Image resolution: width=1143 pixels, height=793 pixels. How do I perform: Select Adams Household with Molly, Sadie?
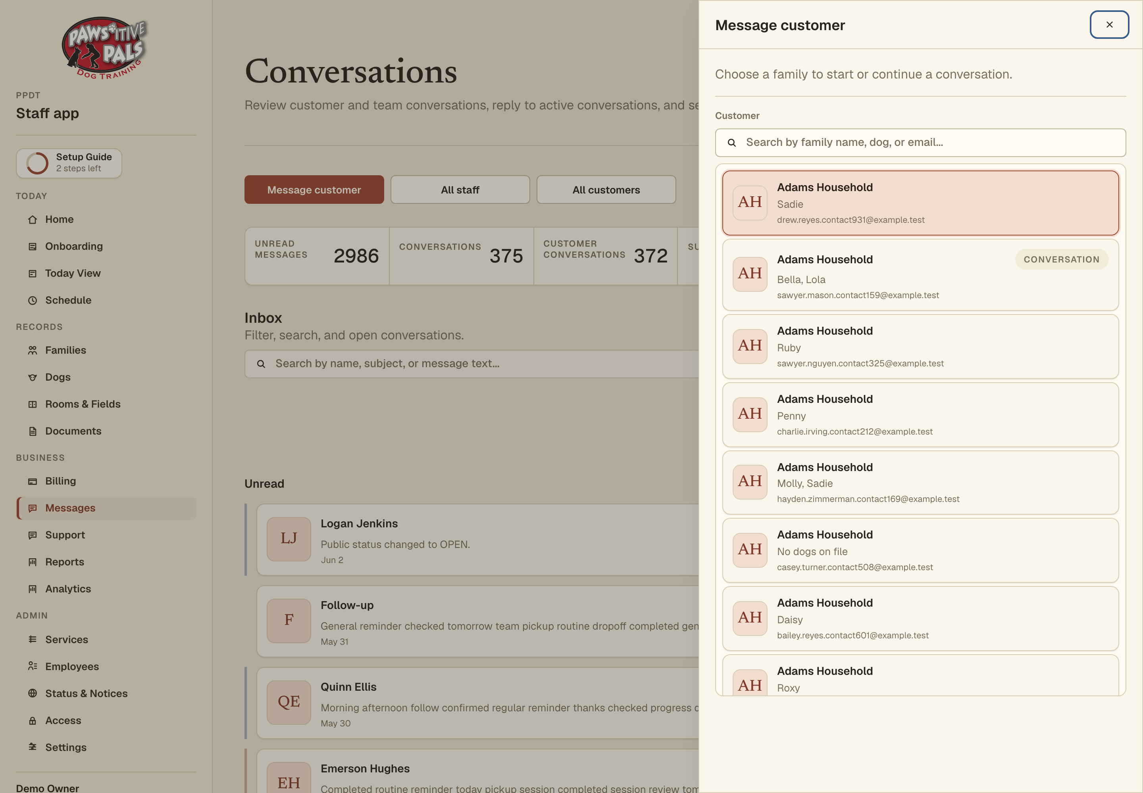tap(920, 483)
